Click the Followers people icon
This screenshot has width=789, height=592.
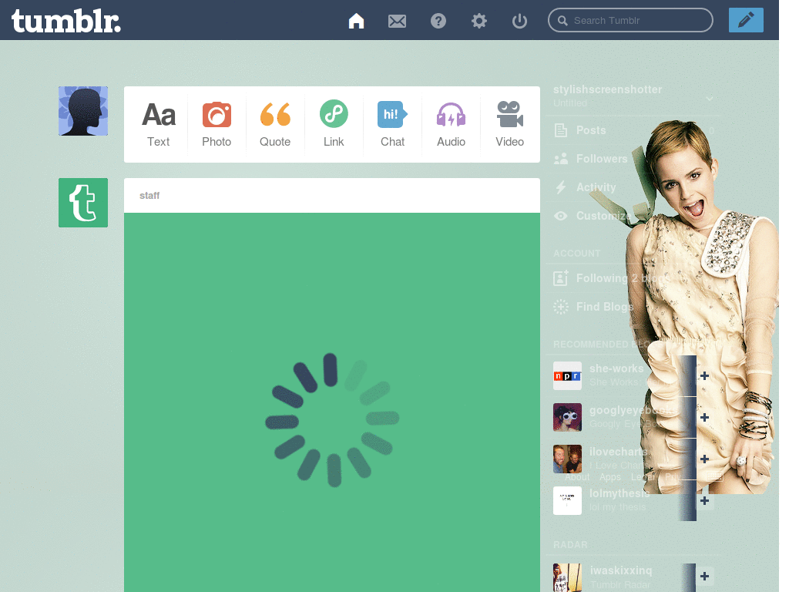tap(561, 159)
